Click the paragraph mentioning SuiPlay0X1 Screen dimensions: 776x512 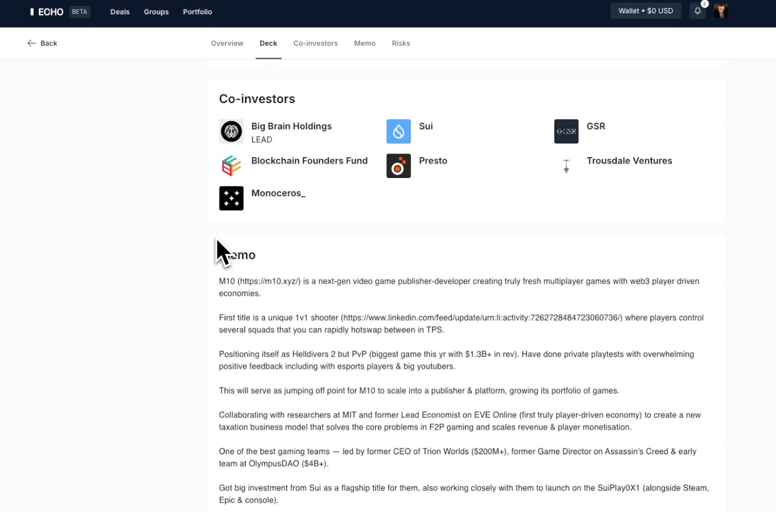(x=464, y=494)
